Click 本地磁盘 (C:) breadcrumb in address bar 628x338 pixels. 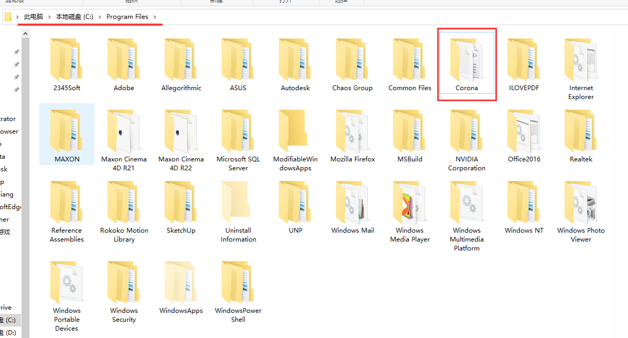coord(74,17)
